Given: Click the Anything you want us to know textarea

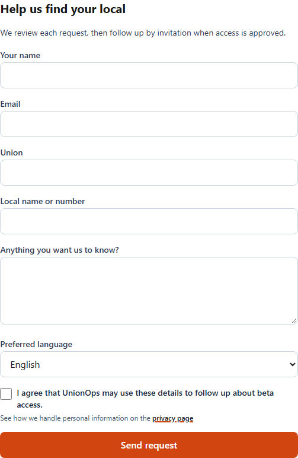Looking at the screenshot, I should click(x=149, y=291).
